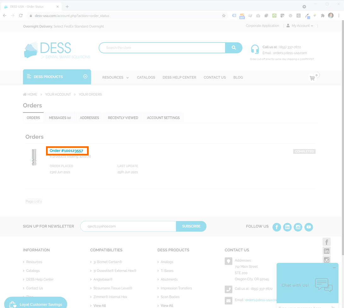
Task: Switch to the Messages (0) tab
Action: tap(60, 118)
